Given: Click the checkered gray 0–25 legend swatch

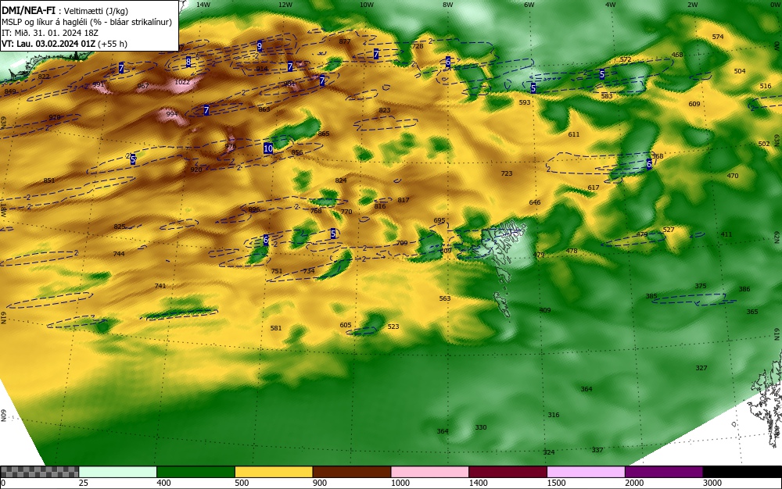Looking at the screenshot, I should (39, 472).
